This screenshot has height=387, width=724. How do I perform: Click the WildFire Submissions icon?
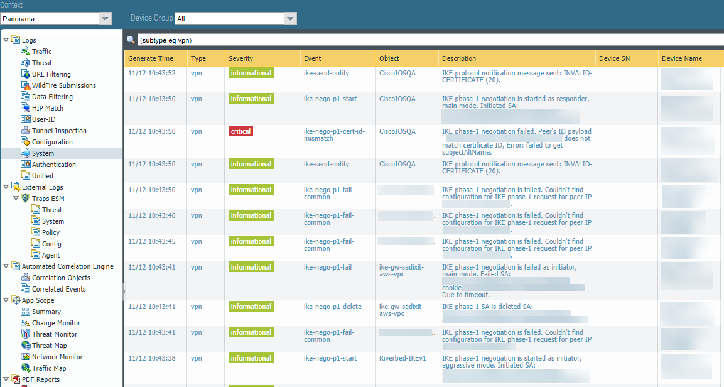coord(26,85)
